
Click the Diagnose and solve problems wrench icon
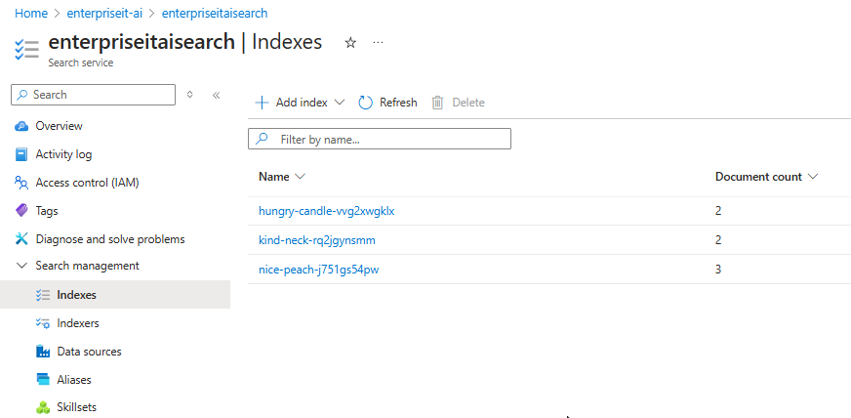tap(21, 239)
